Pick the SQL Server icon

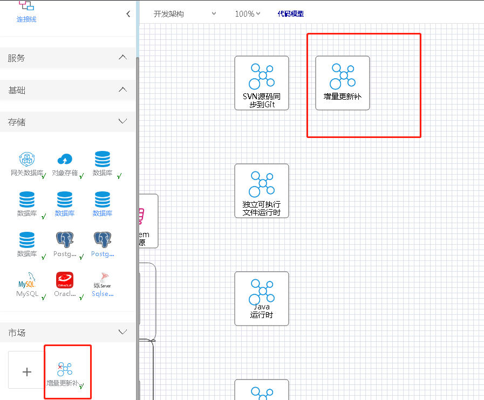(103, 280)
